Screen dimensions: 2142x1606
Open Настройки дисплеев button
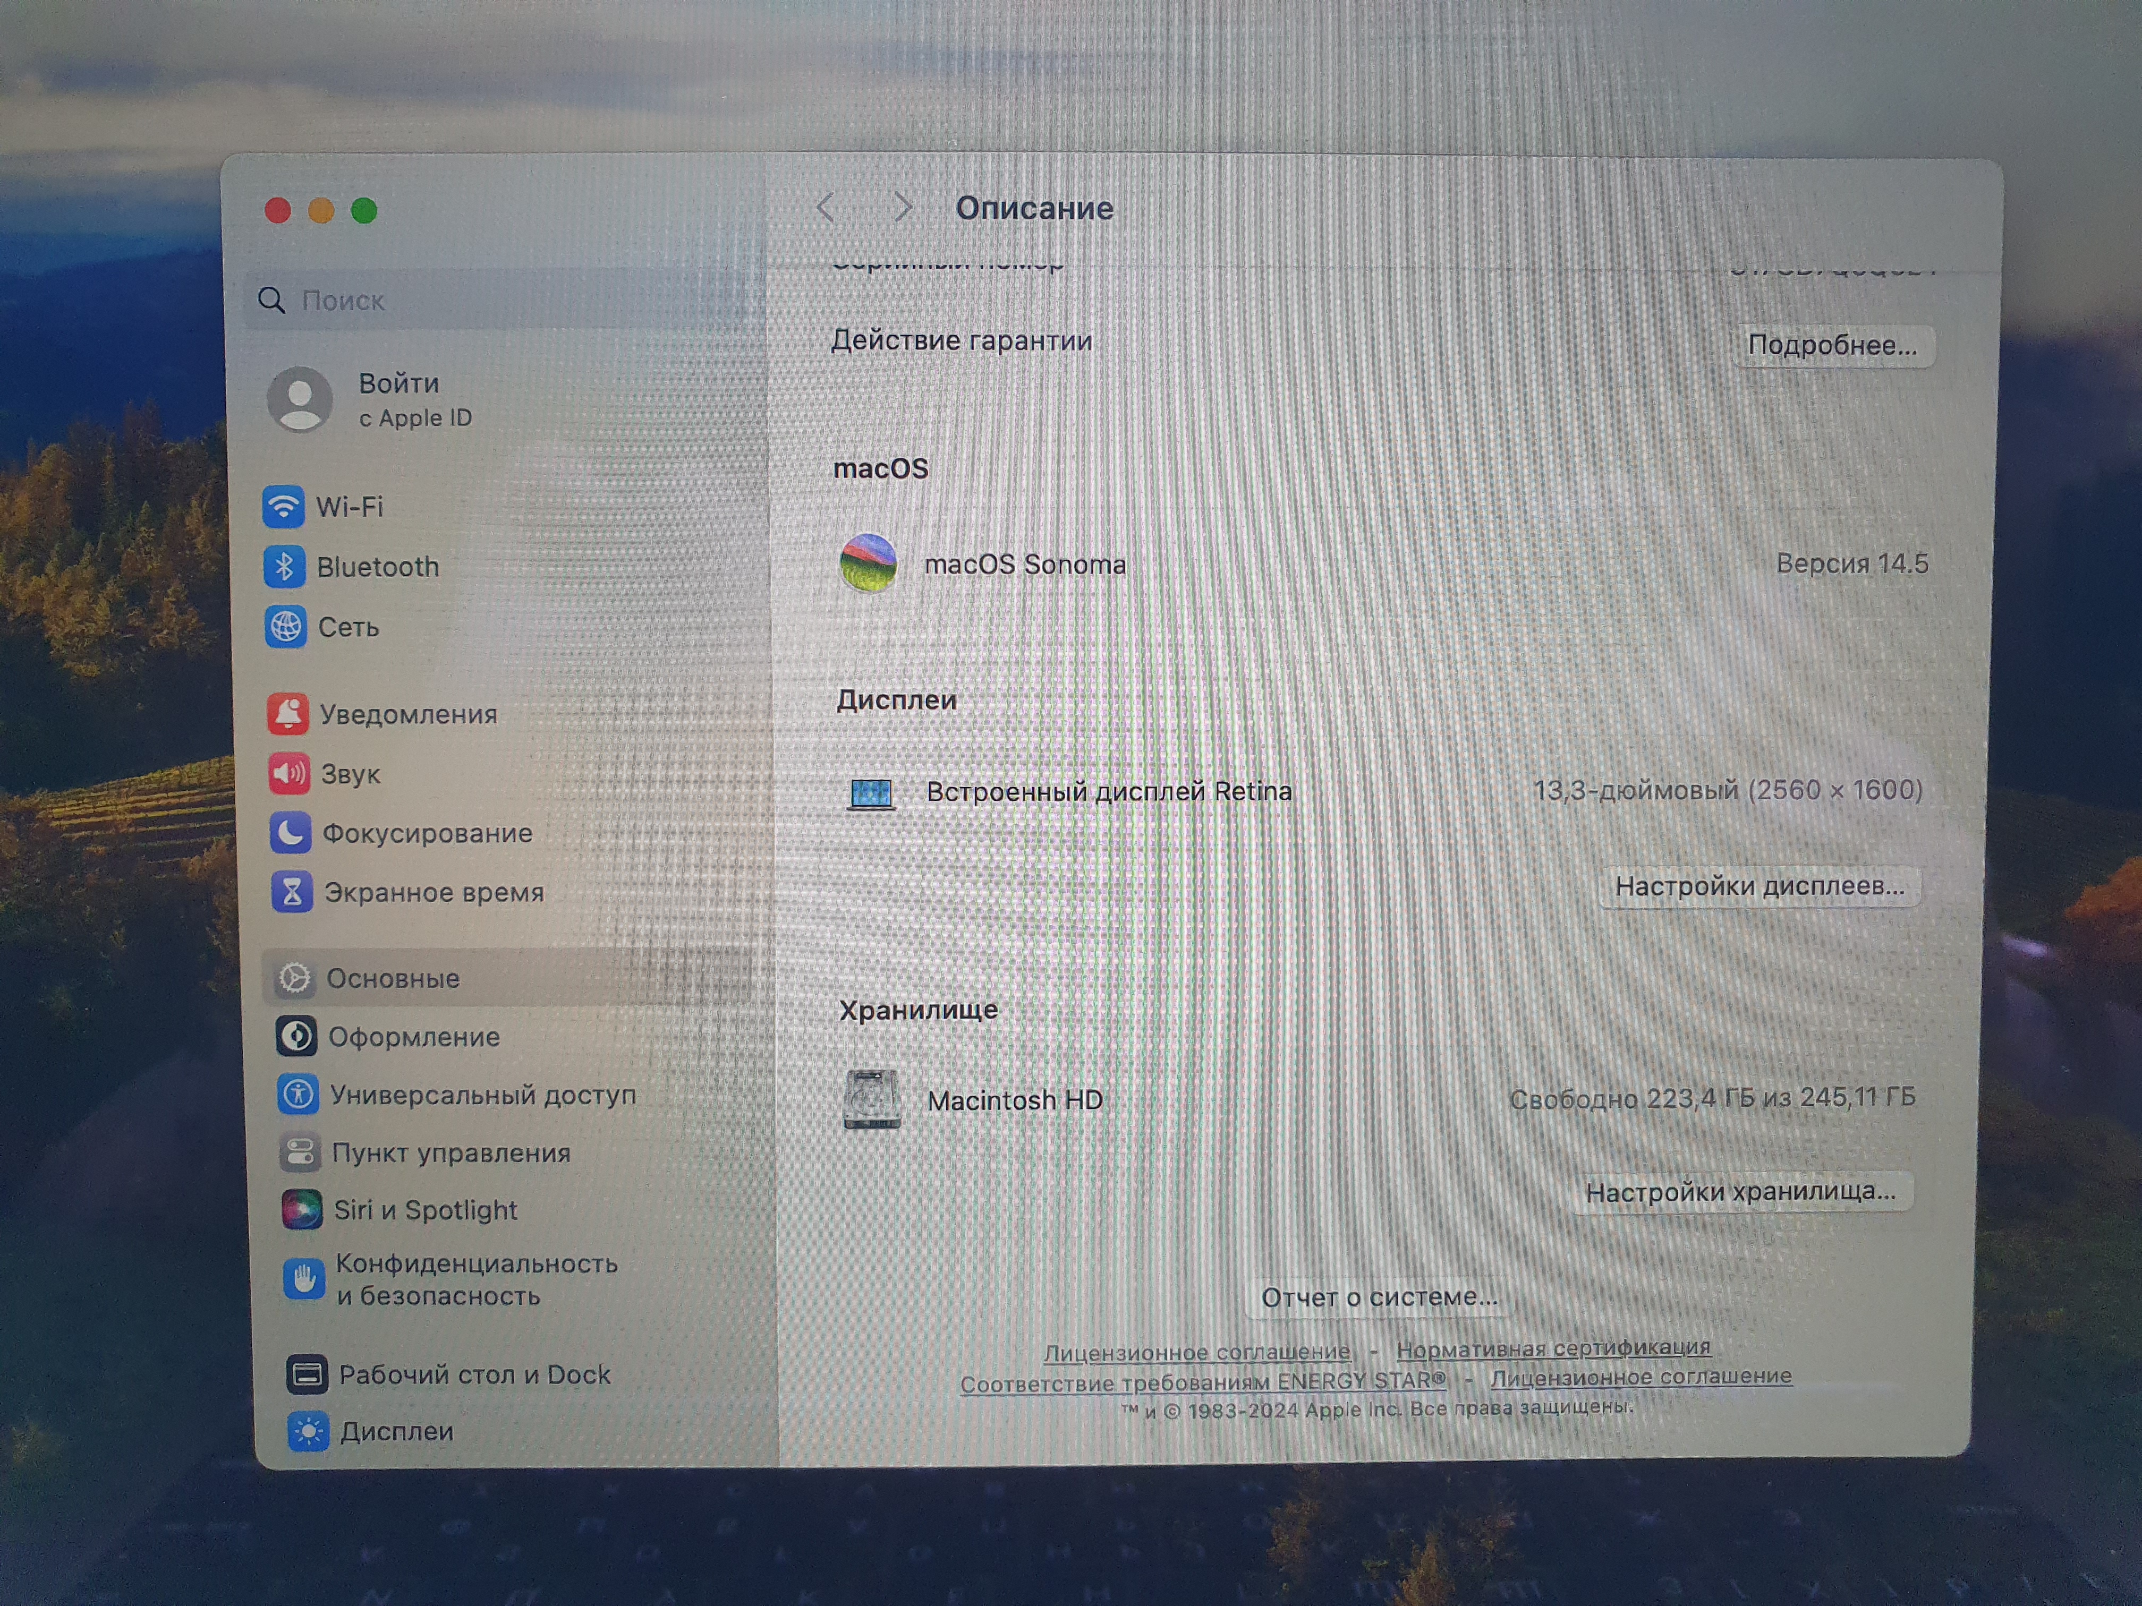pos(1758,886)
